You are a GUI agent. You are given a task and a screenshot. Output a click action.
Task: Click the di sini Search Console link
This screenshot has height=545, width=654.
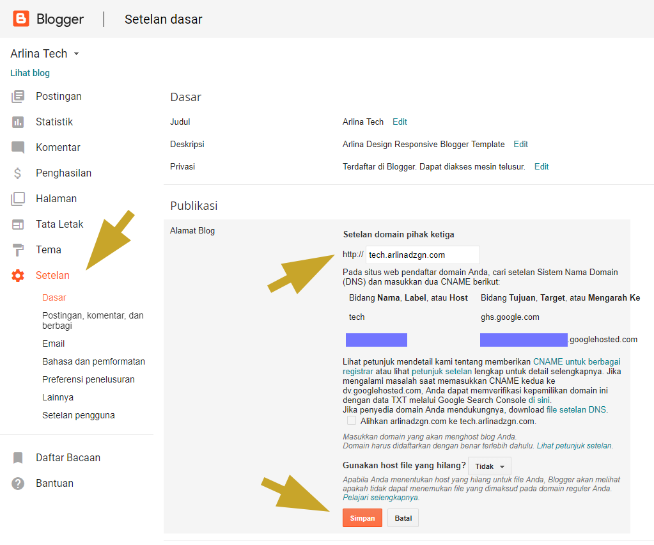coord(539,400)
